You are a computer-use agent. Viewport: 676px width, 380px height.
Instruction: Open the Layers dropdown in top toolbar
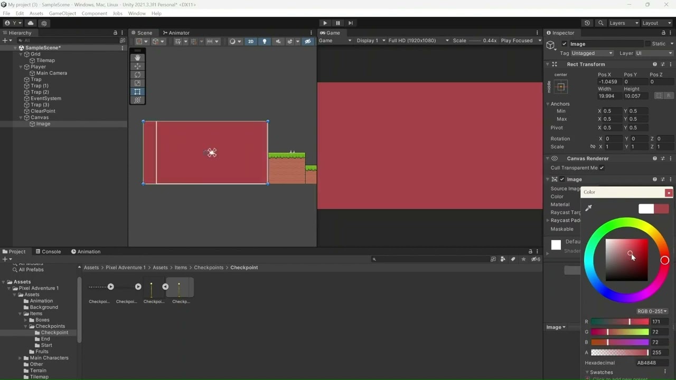pyautogui.click(x=624, y=23)
